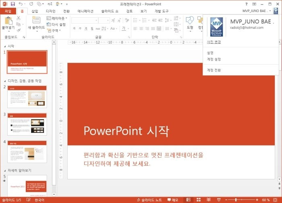Viewport: 282px width, 203px height.
Task: Click the Clear Formatting eraser icon
Action: (x=127, y=20)
